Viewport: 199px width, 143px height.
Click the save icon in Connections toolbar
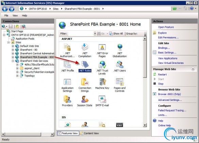click(11, 26)
